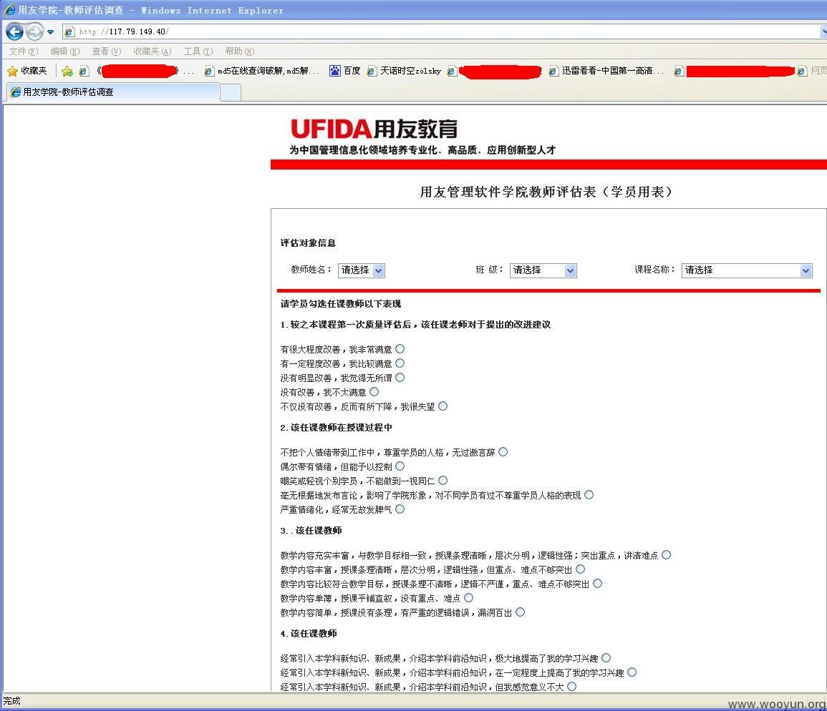Select radio 教学内容单薄，授课平铺直叙
The height and width of the screenshot is (711, 827).
point(468,597)
